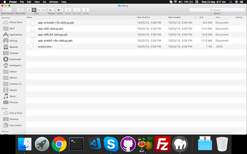The height and width of the screenshot is (154, 247).
Task: Click the output.json file icon
Action: pos(33,47)
